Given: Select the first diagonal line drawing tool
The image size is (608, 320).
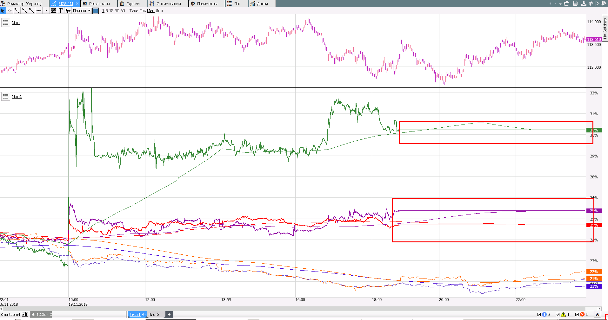Looking at the screenshot, I should click(x=17, y=11).
